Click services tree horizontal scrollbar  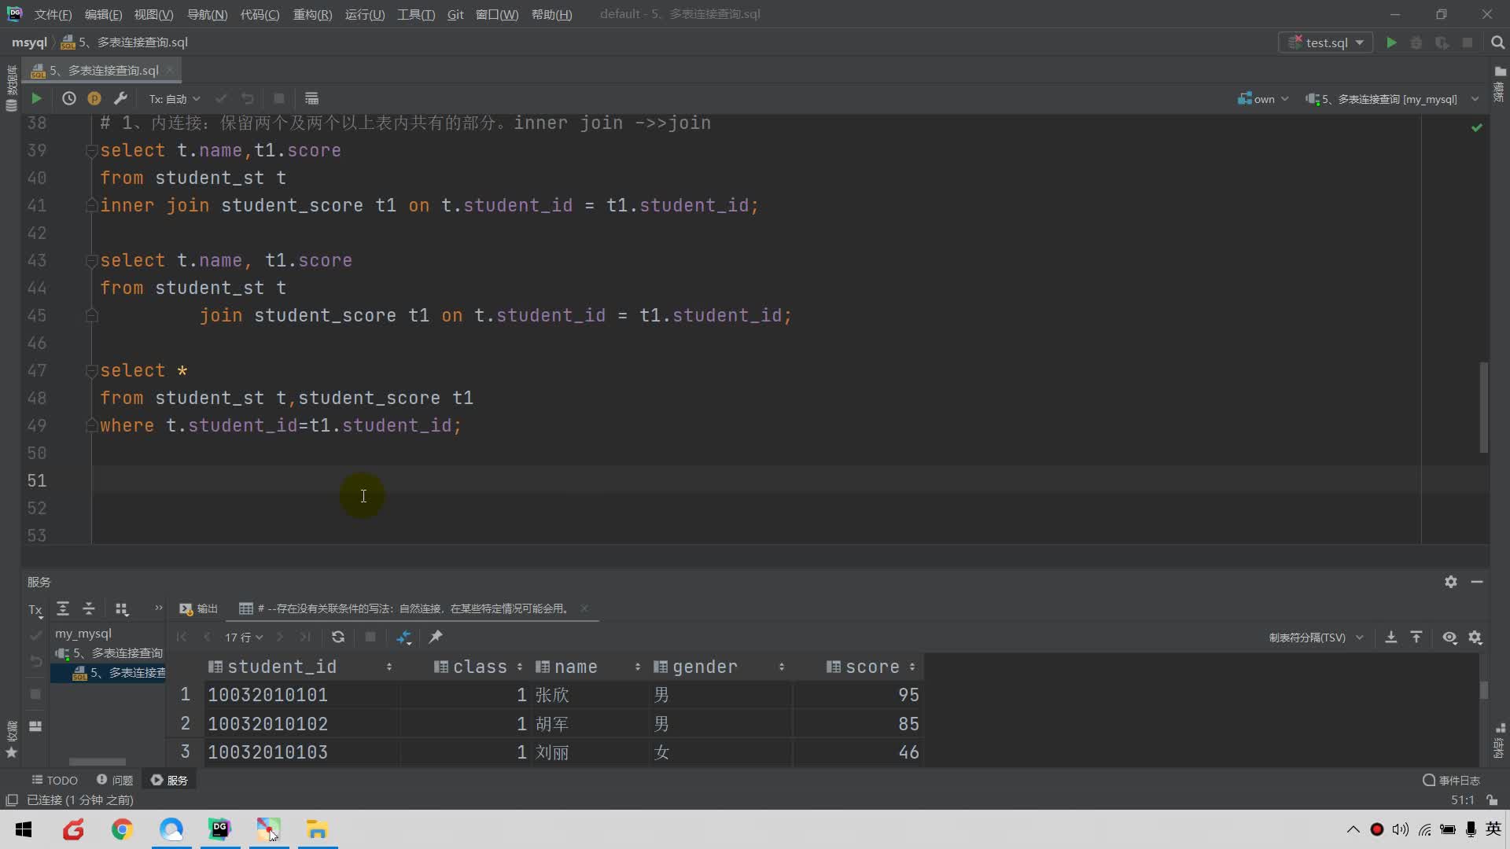(97, 761)
